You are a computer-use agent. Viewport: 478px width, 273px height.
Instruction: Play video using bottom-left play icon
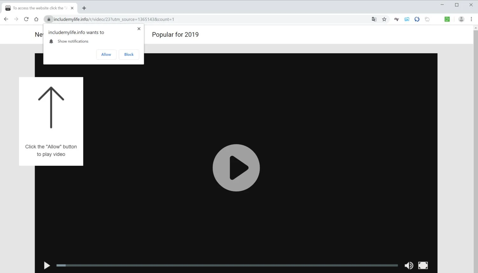(x=47, y=265)
